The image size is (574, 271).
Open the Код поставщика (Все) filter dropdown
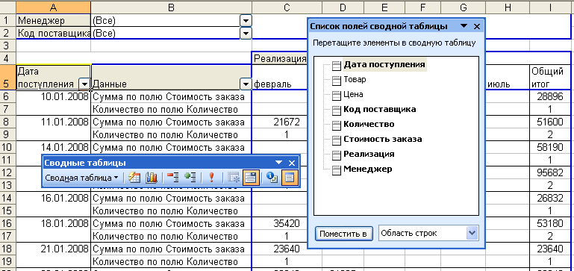click(246, 34)
